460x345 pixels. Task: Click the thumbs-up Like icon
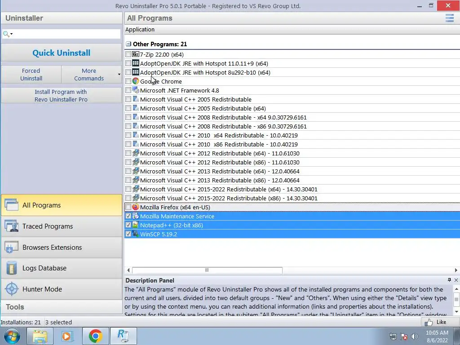coord(429,323)
